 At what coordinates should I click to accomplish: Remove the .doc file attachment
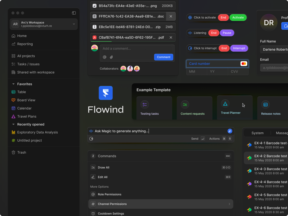point(171,16)
